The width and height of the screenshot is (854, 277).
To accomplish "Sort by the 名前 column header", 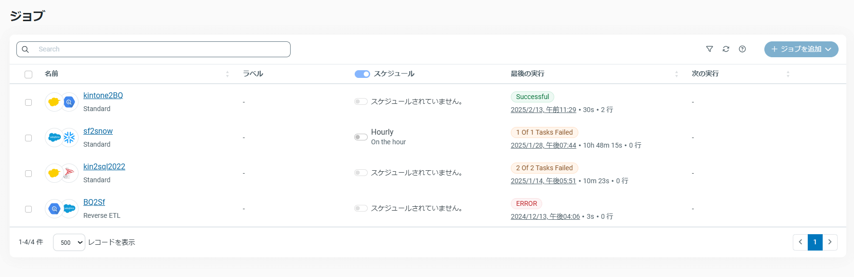I will coord(52,74).
